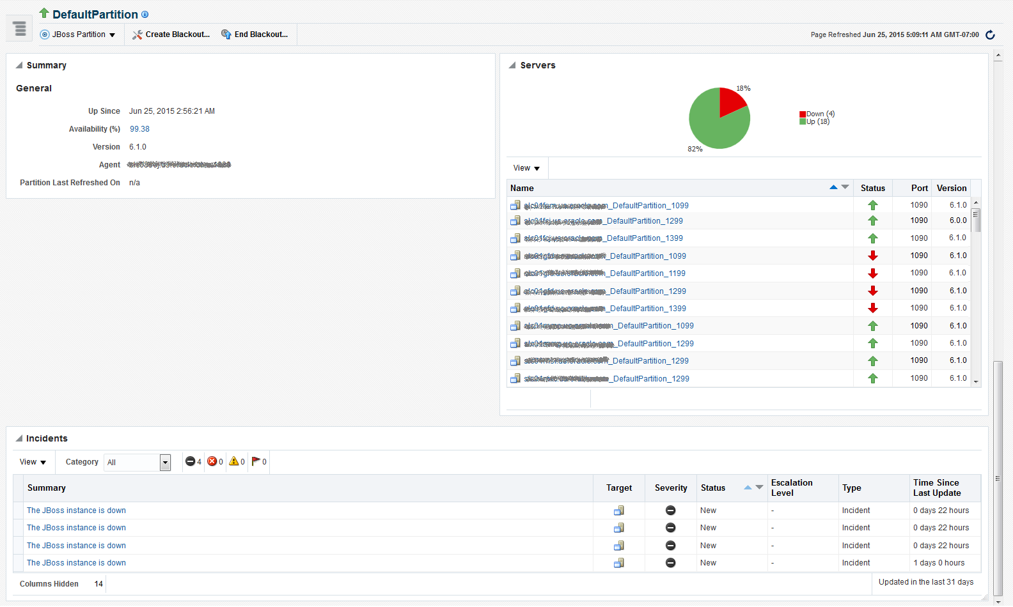The width and height of the screenshot is (1013, 607).
Task: Open server link ending DefaultPartition_1099 first row
Action: tap(606, 206)
